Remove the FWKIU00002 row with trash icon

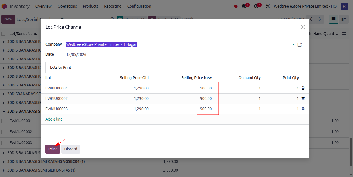[303, 98]
